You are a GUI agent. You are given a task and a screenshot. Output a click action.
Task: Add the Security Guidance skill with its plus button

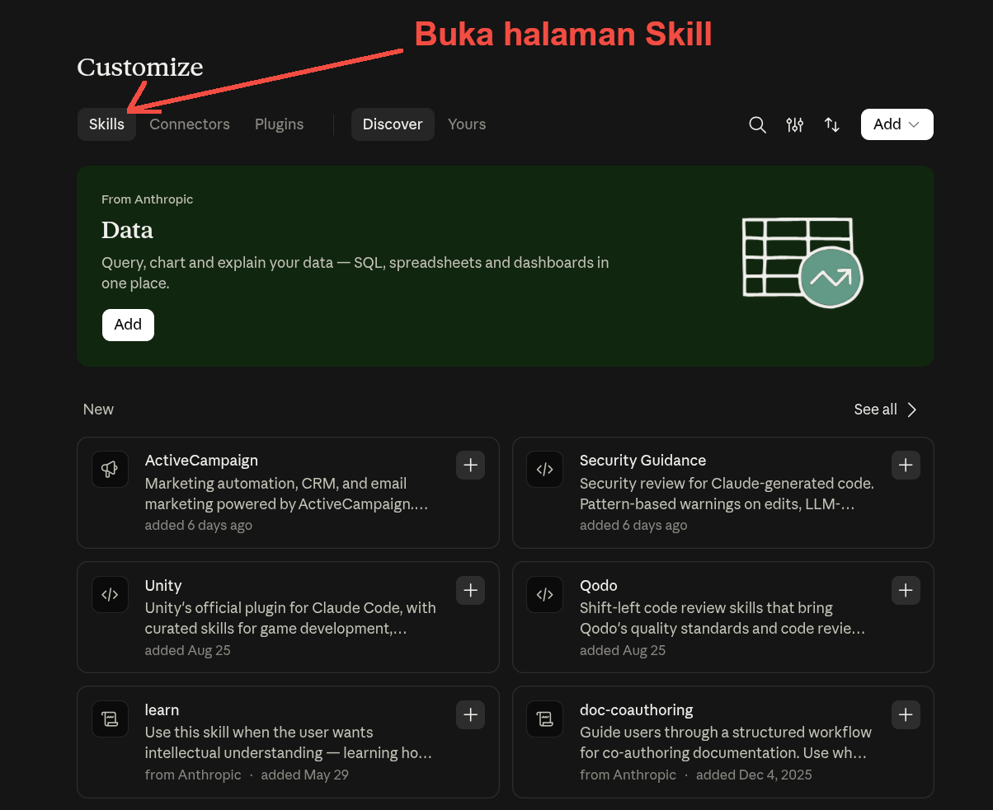(906, 466)
